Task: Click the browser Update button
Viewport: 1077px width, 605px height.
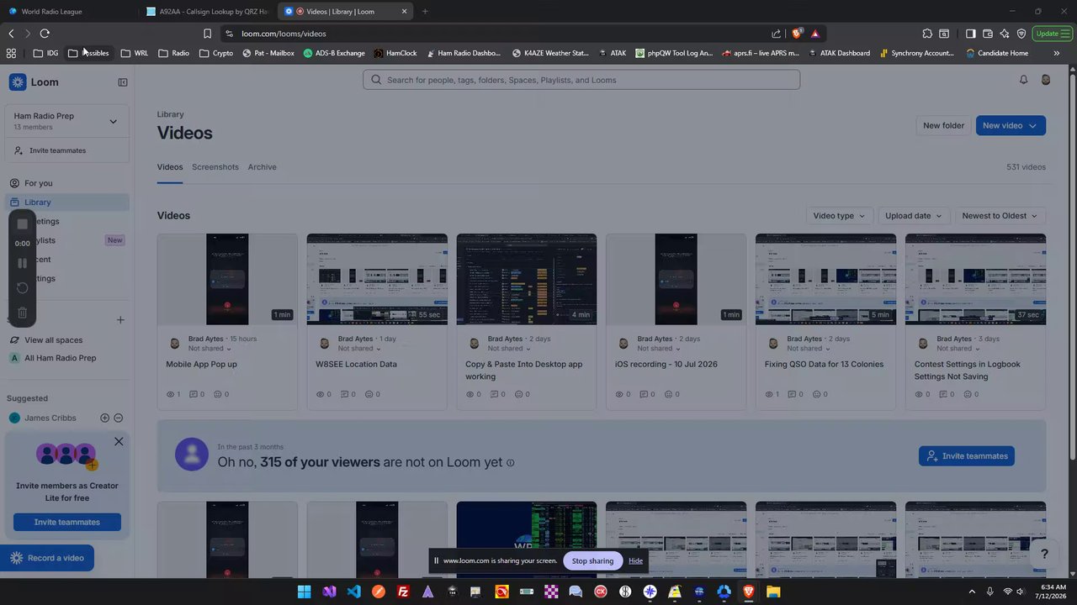Action: tap(1053, 34)
